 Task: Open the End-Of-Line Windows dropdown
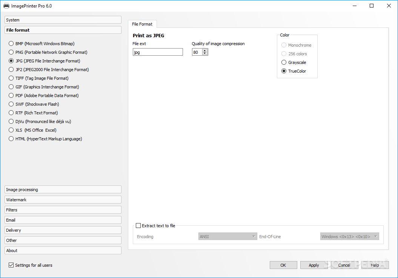pos(349,236)
